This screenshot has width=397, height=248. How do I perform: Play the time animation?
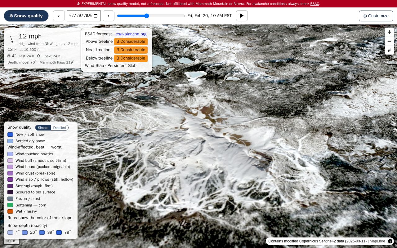[x=242, y=16]
